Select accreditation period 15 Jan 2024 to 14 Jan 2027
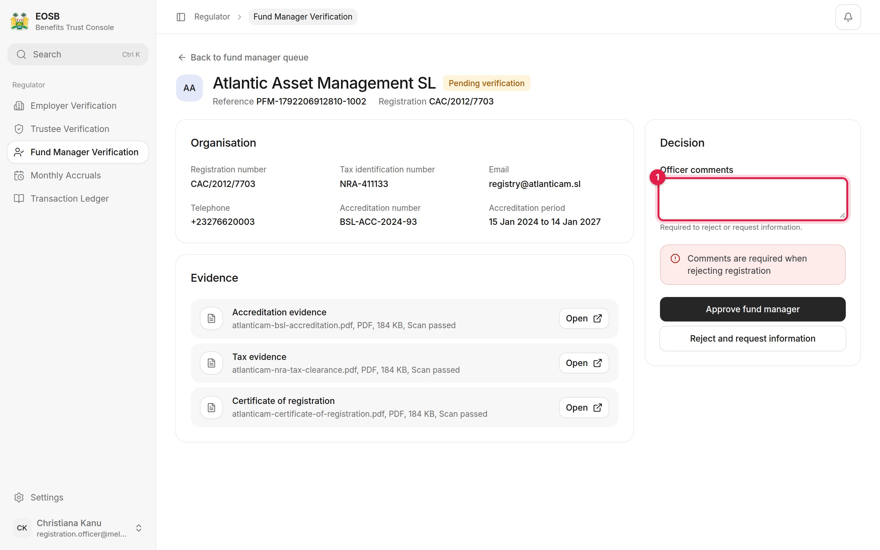Screen dimensions: 880x550 (544, 222)
